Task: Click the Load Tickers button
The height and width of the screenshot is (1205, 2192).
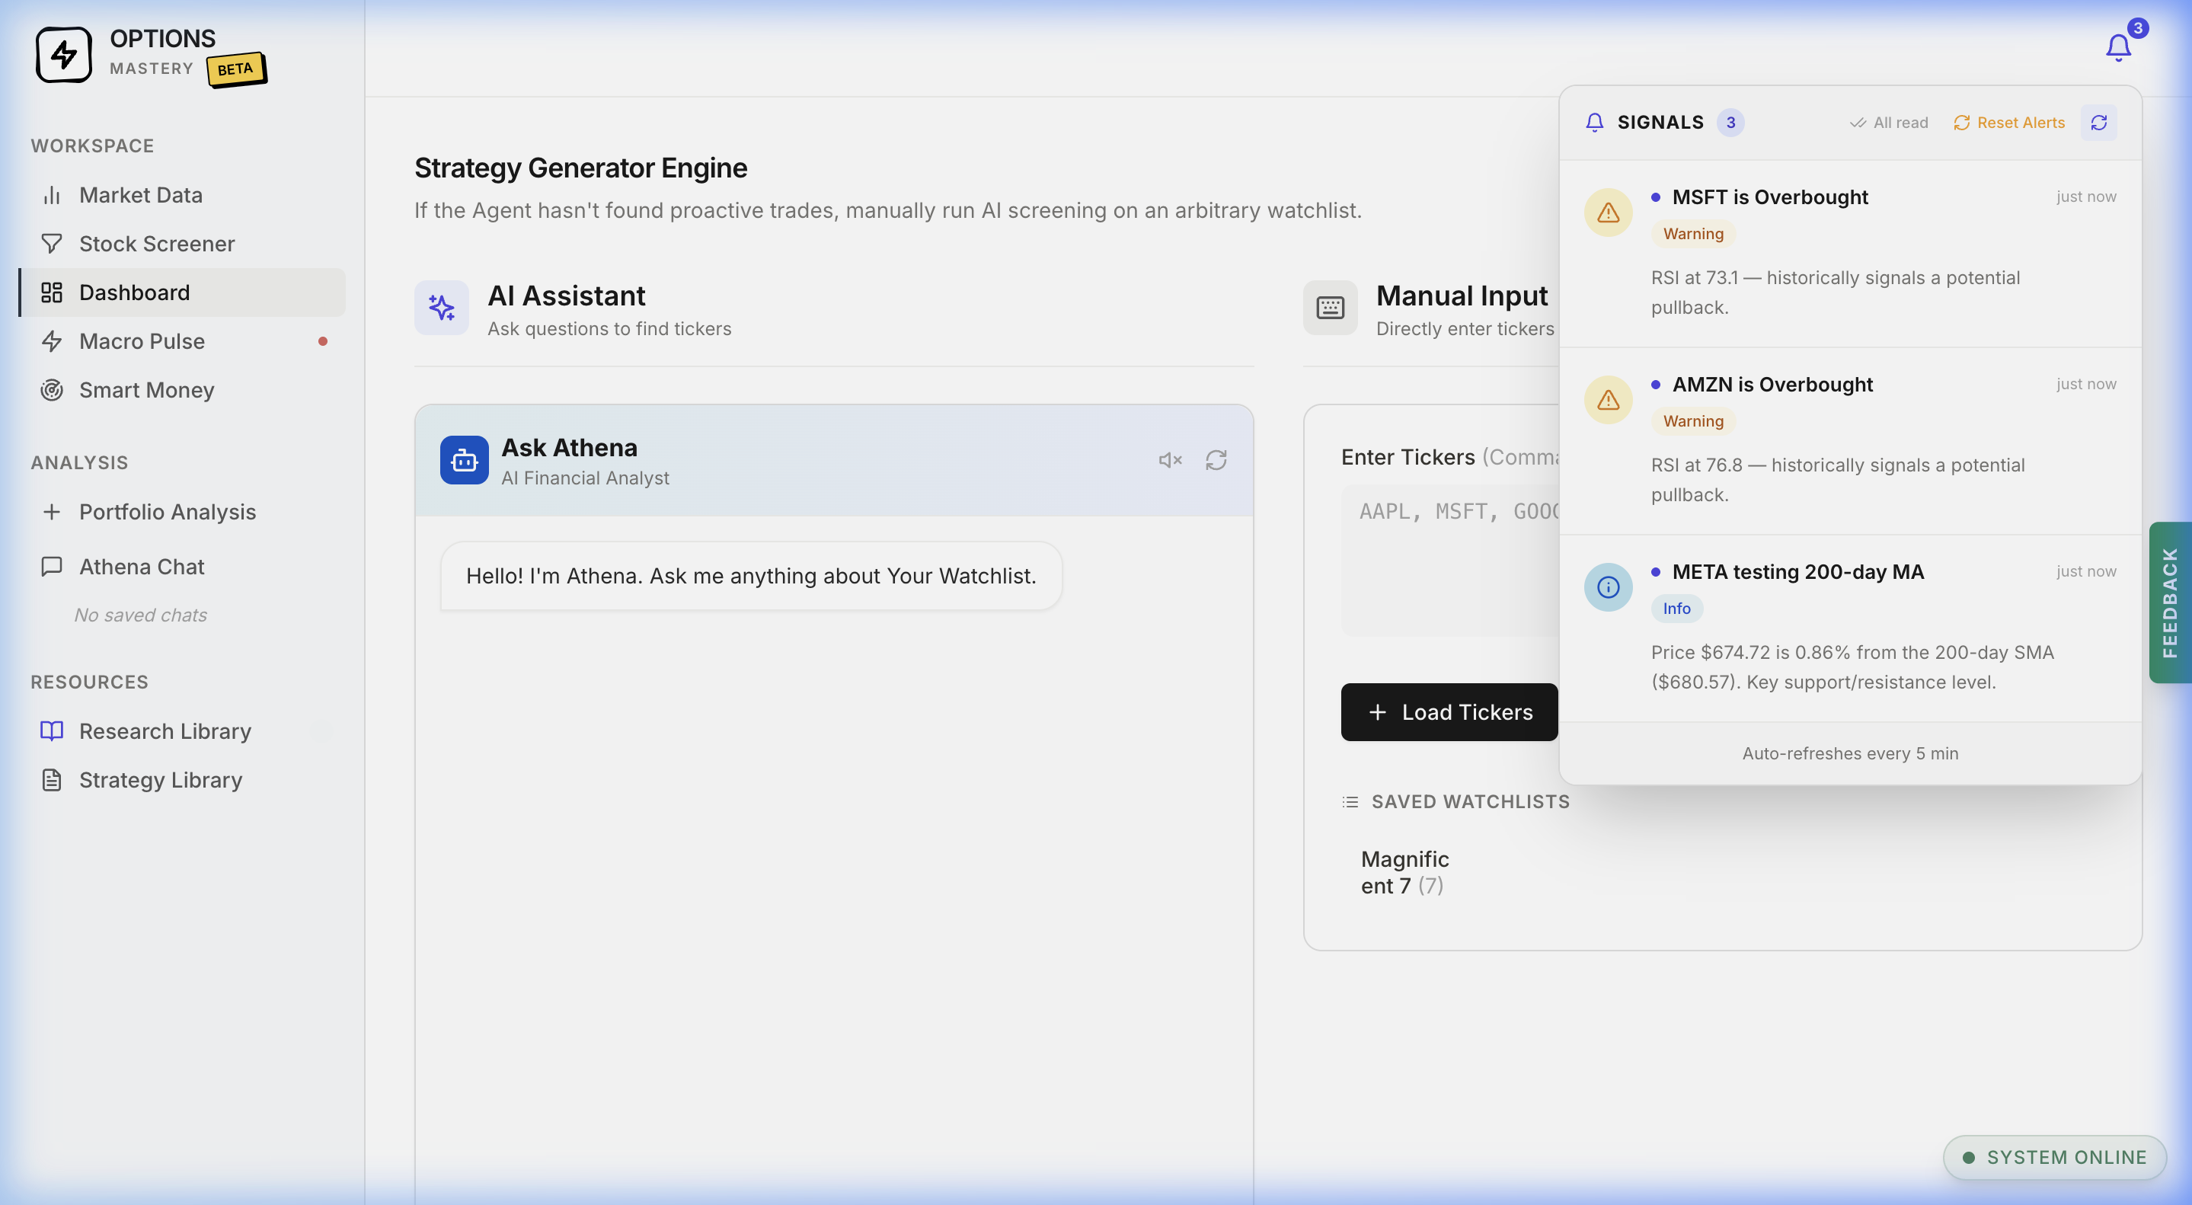Action: point(1449,712)
